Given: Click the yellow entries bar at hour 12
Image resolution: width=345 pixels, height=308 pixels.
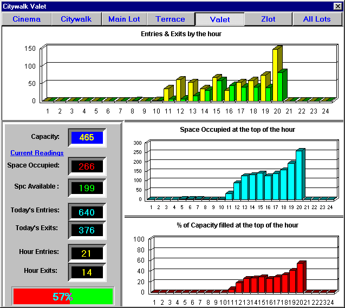Looking at the screenshot, I should coord(178,90).
